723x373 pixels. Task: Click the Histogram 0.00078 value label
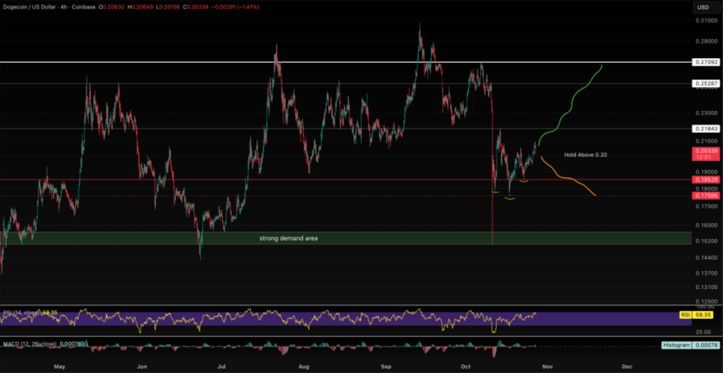690,345
